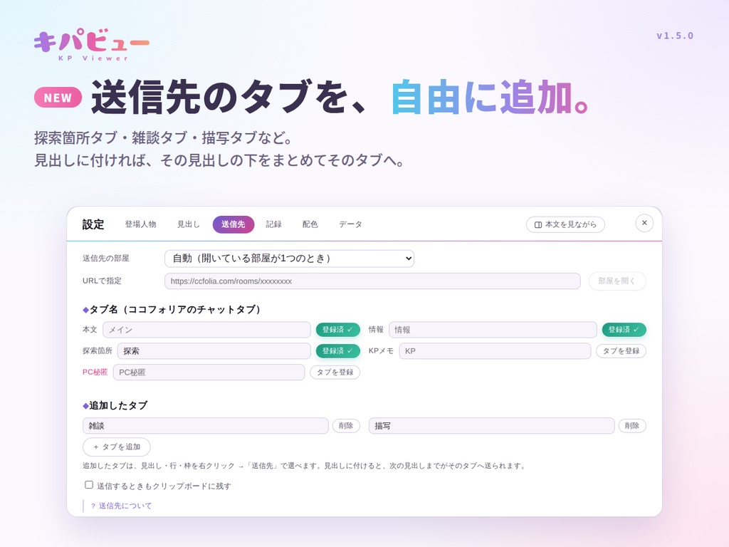The width and height of the screenshot is (729, 547).
Task: Close the 設定 dialog with the × button
Action: [x=644, y=223]
